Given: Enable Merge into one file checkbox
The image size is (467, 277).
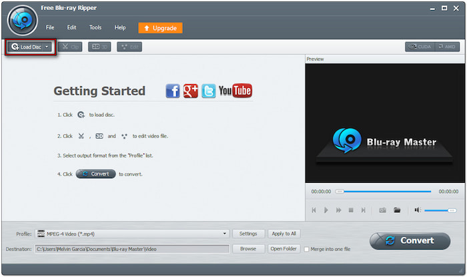Looking at the screenshot, I should point(306,249).
